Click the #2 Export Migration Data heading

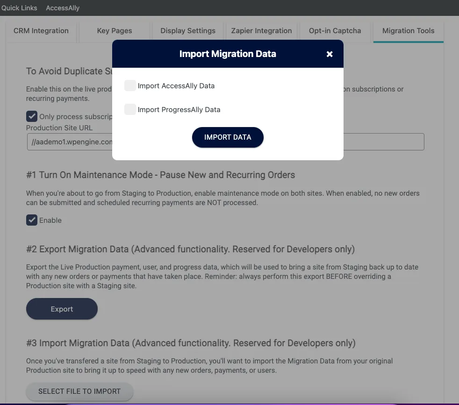coord(190,249)
